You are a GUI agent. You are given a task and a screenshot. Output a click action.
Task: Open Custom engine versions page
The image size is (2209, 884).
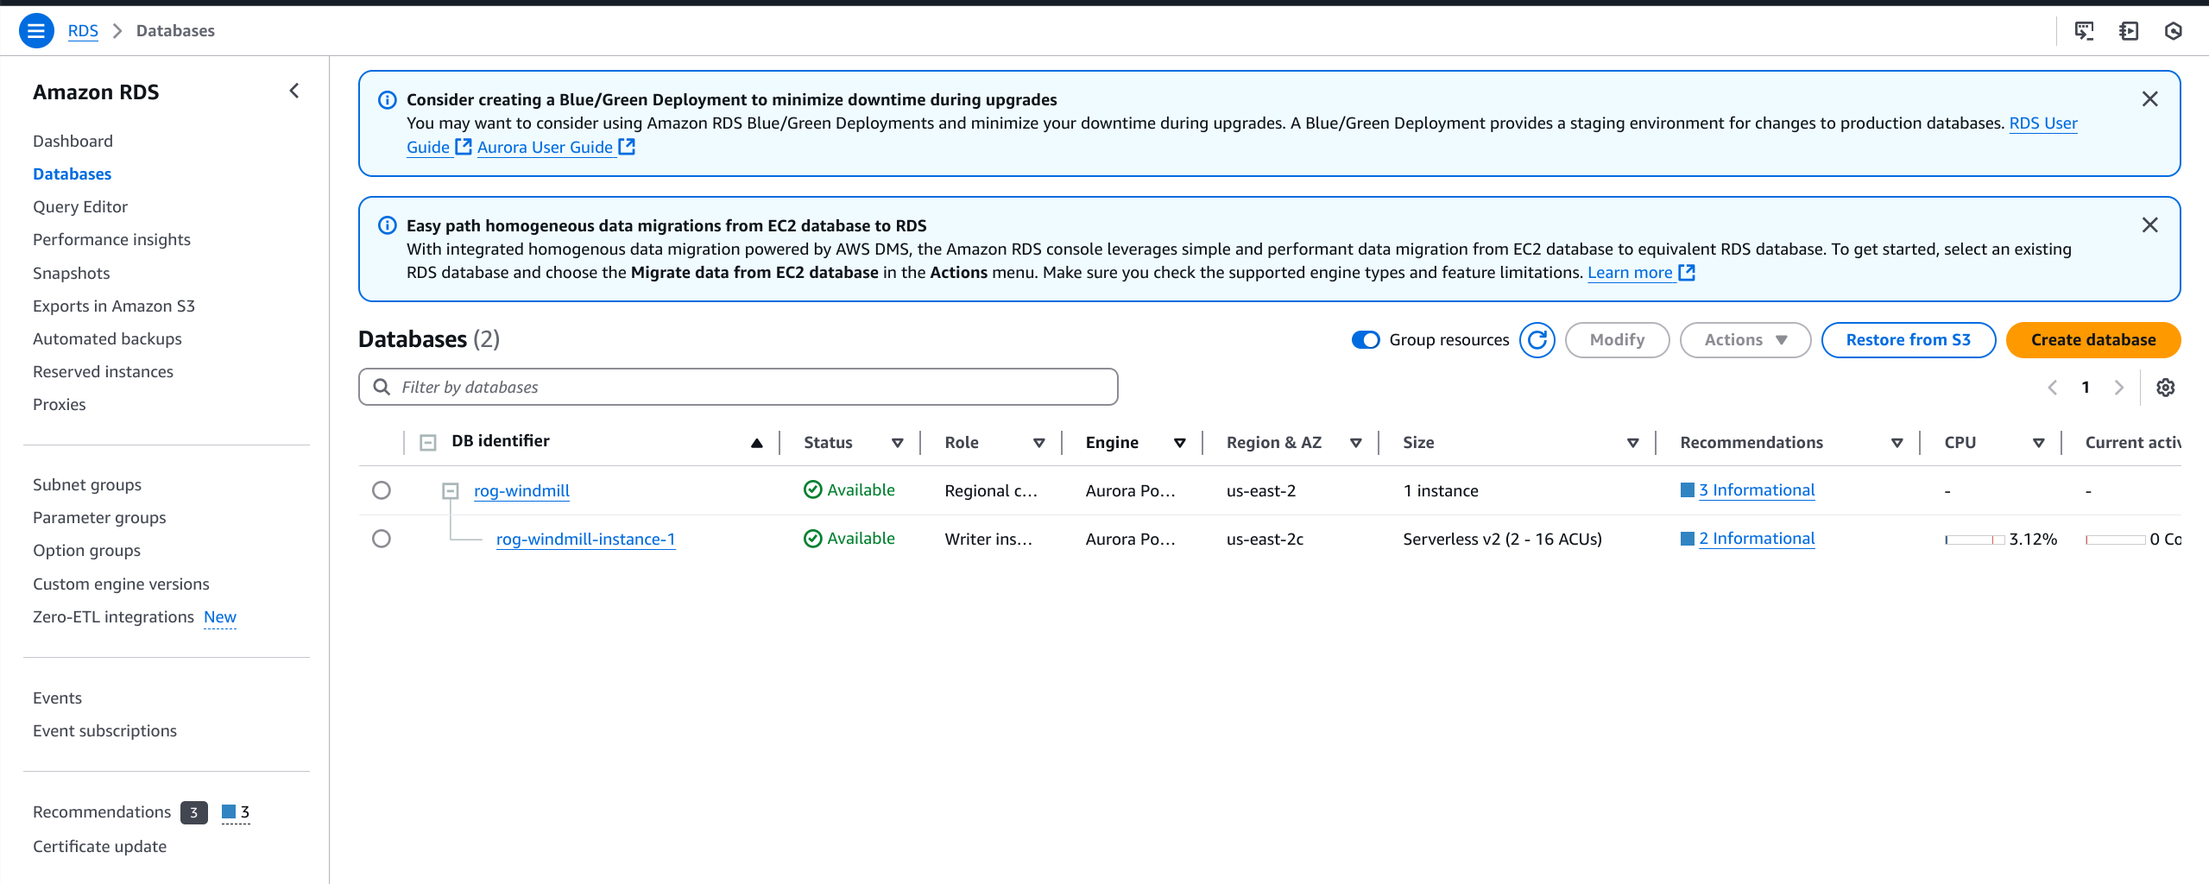tap(121, 584)
